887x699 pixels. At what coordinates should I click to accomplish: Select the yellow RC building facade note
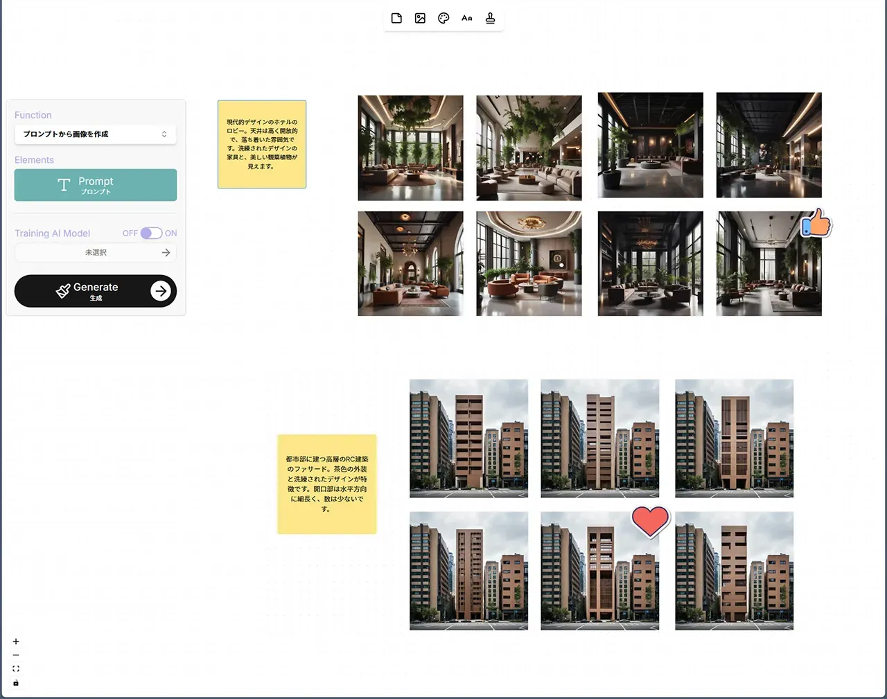coord(327,484)
